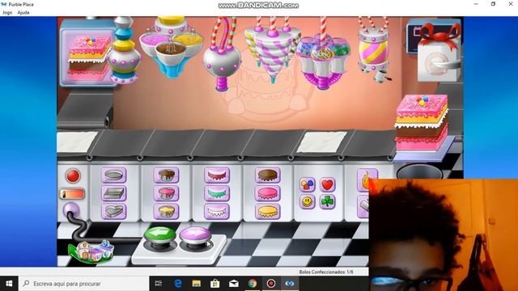The height and width of the screenshot is (291, 518).
Task: Pick the white filling layer button
Action: [217, 212]
